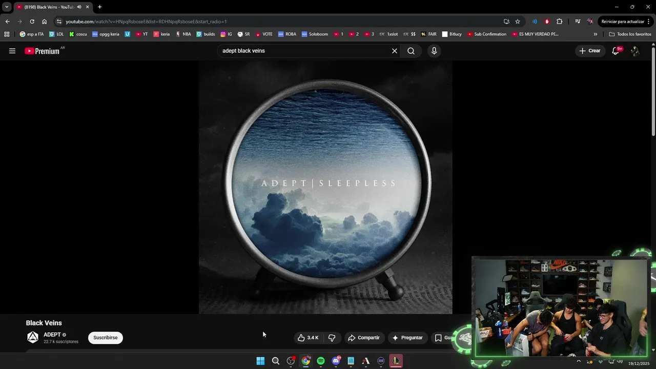Open the YouTube guide hamburger menu

tap(12, 51)
